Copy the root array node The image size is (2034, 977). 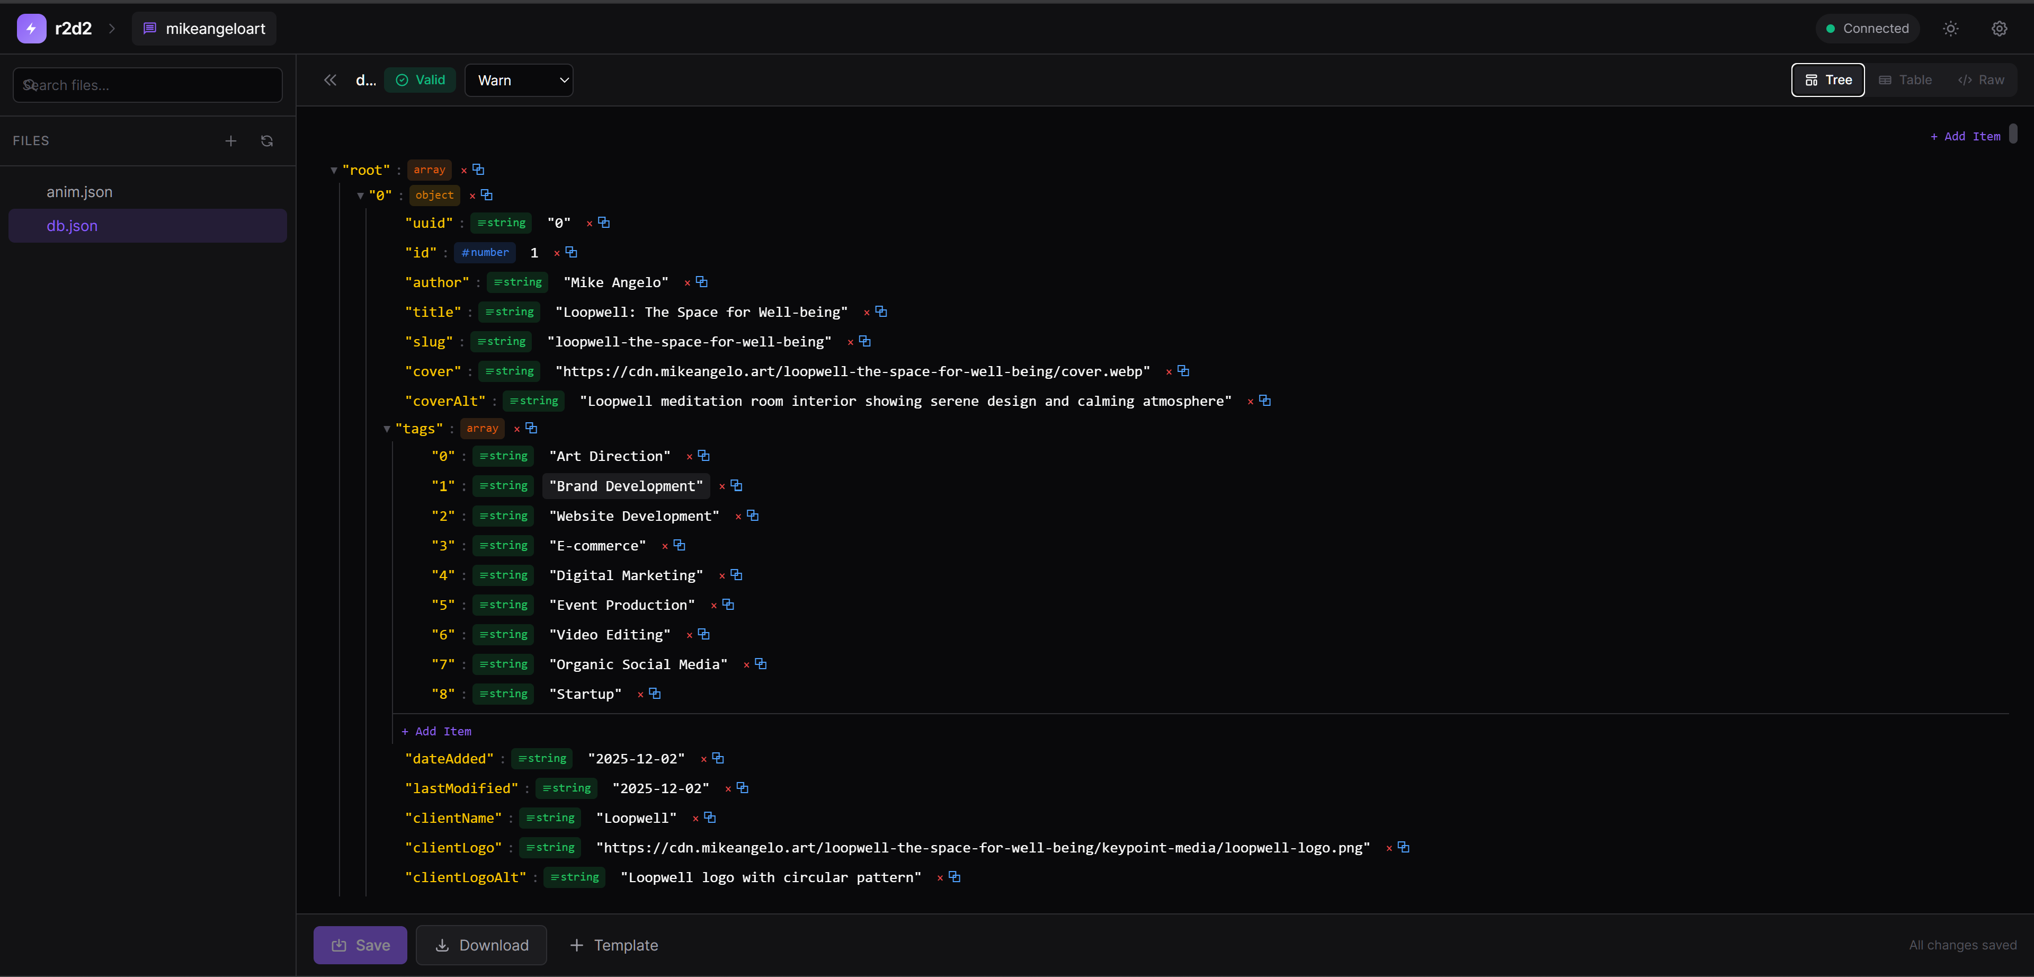click(478, 169)
